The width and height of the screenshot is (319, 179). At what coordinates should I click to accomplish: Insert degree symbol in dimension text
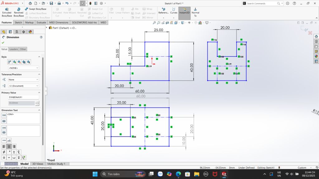coord(9,152)
